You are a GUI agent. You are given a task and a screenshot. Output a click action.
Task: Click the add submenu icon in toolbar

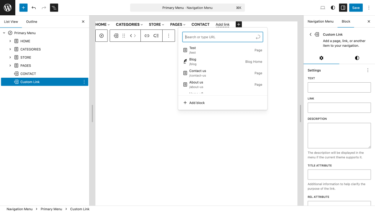click(156, 36)
